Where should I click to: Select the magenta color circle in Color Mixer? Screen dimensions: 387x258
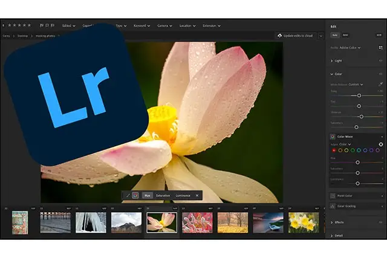(x=377, y=150)
